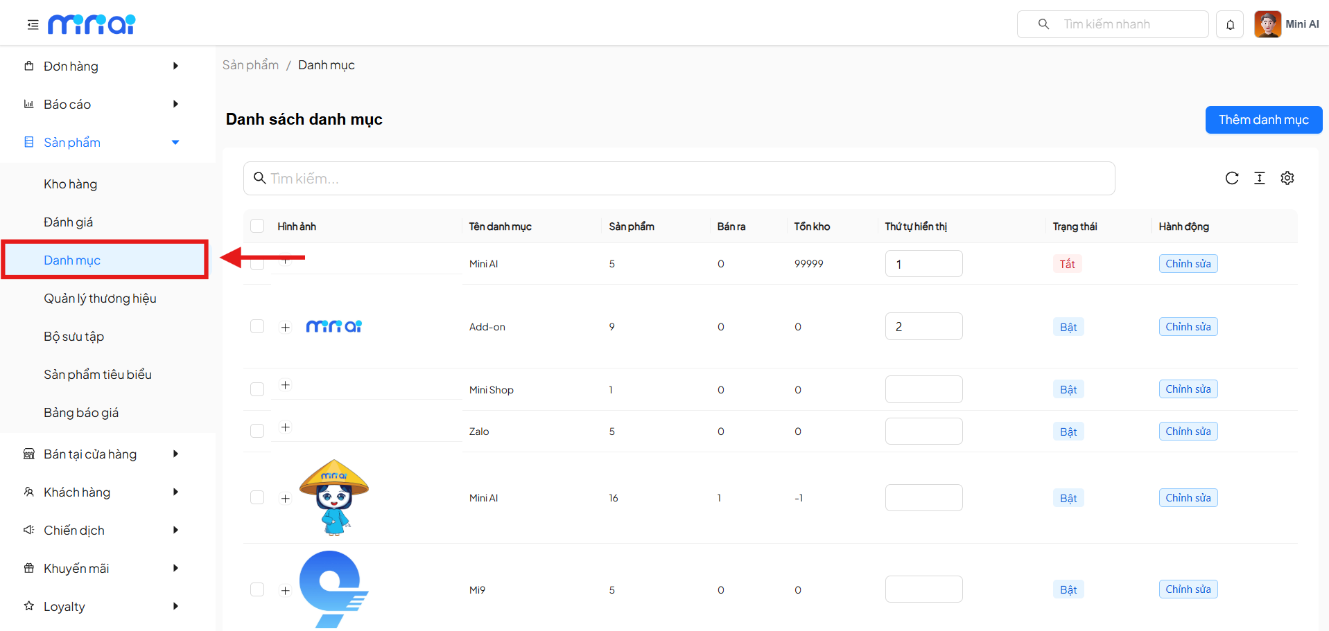
Task: Open table settings gear icon
Action: pyautogui.click(x=1287, y=178)
